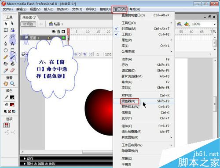
Task: Select the Paint Bucket tool
Action: point(12,64)
